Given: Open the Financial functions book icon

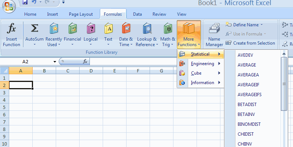Looking at the screenshot, I should pyautogui.click(x=72, y=29).
